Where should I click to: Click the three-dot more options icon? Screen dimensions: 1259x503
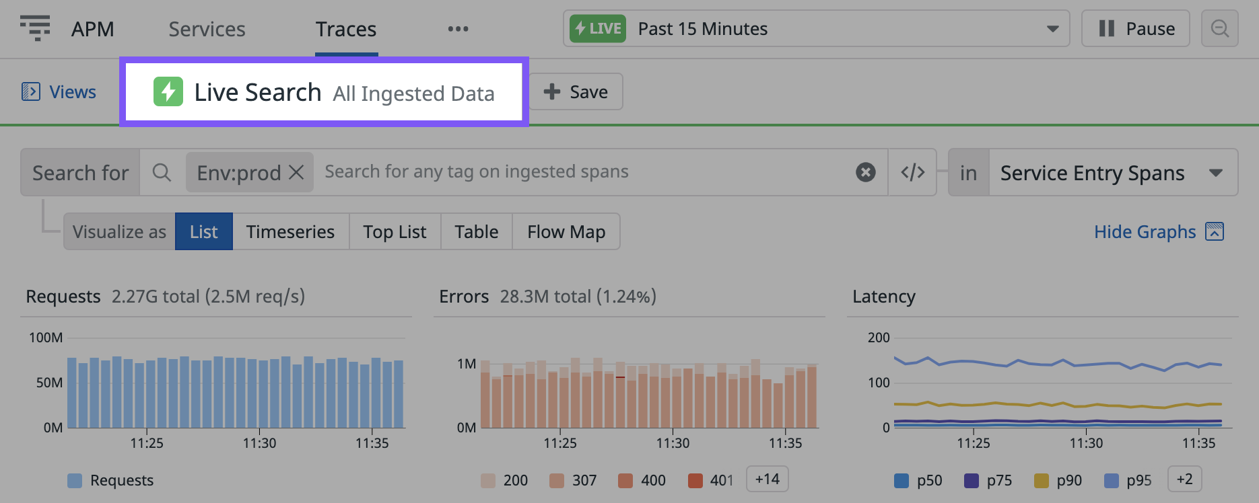tap(458, 29)
